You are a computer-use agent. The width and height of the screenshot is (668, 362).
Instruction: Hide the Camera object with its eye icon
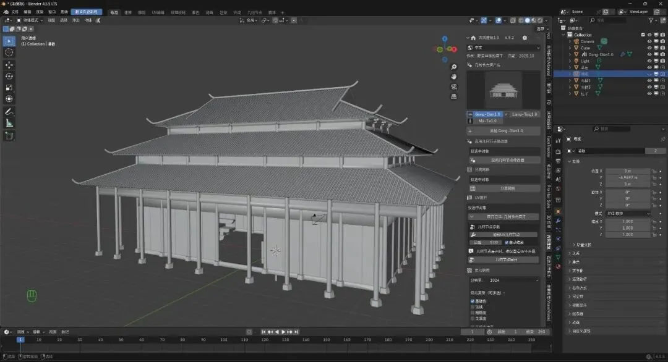point(649,41)
